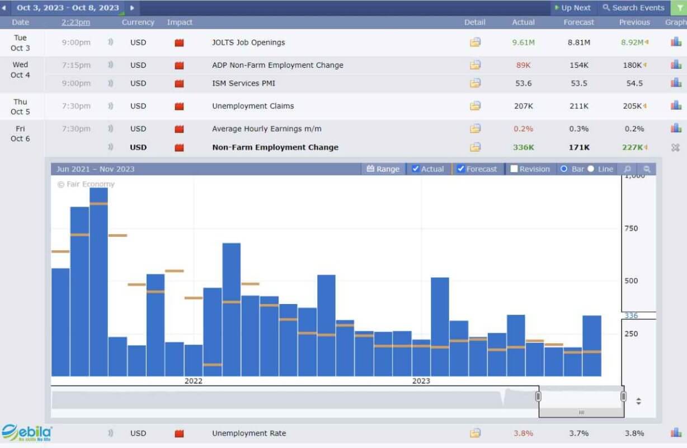Open the Oct 3 - Oct 8 date range selector
This screenshot has height=448, width=687.
coord(68,8)
